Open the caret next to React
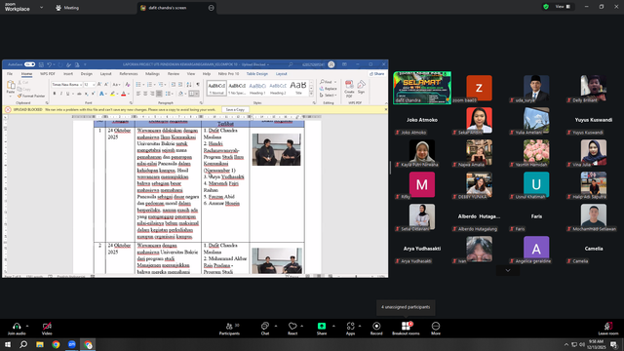 point(302,326)
